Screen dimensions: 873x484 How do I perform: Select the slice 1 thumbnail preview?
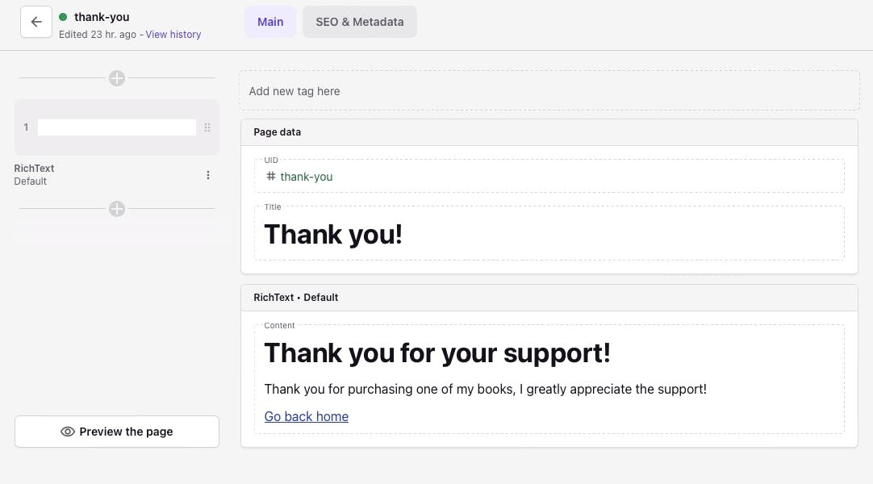coord(116,127)
